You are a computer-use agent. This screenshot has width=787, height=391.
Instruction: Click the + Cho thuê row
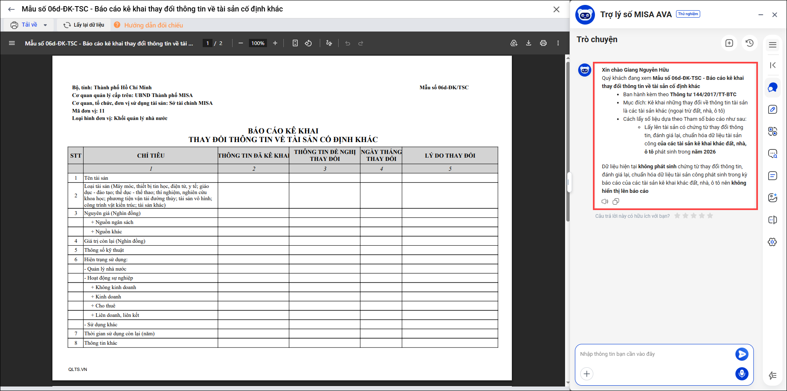tap(283, 306)
